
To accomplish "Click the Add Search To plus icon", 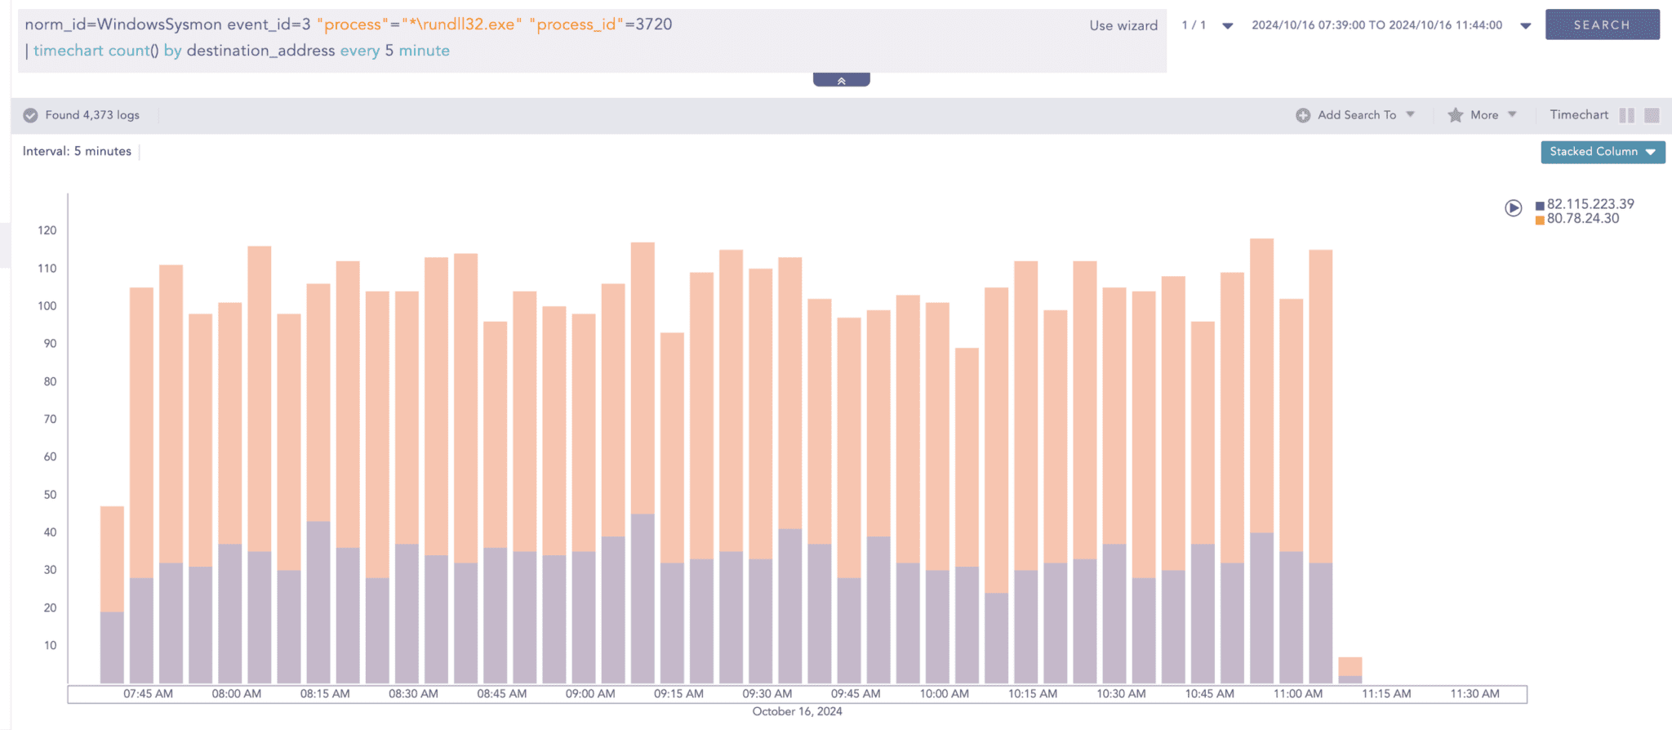I will point(1303,116).
